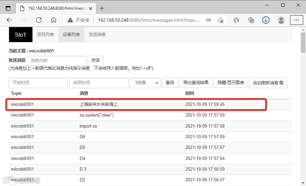
Task: Click the browser forward arrow
Action: (x=24, y=20)
